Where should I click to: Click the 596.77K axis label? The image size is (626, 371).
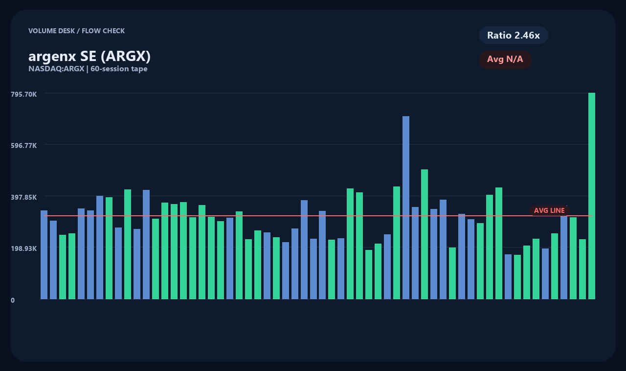[23, 145]
